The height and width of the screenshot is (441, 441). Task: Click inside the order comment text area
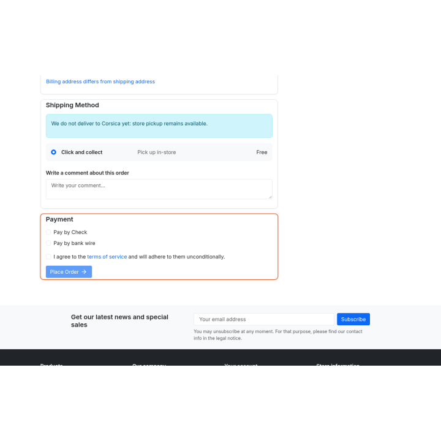[x=159, y=189]
